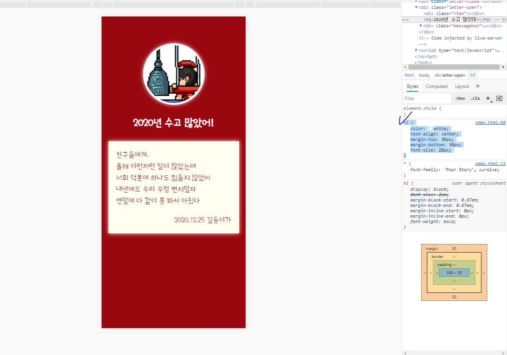
Task: Switch to the Styles tab
Action: click(x=413, y=86)
